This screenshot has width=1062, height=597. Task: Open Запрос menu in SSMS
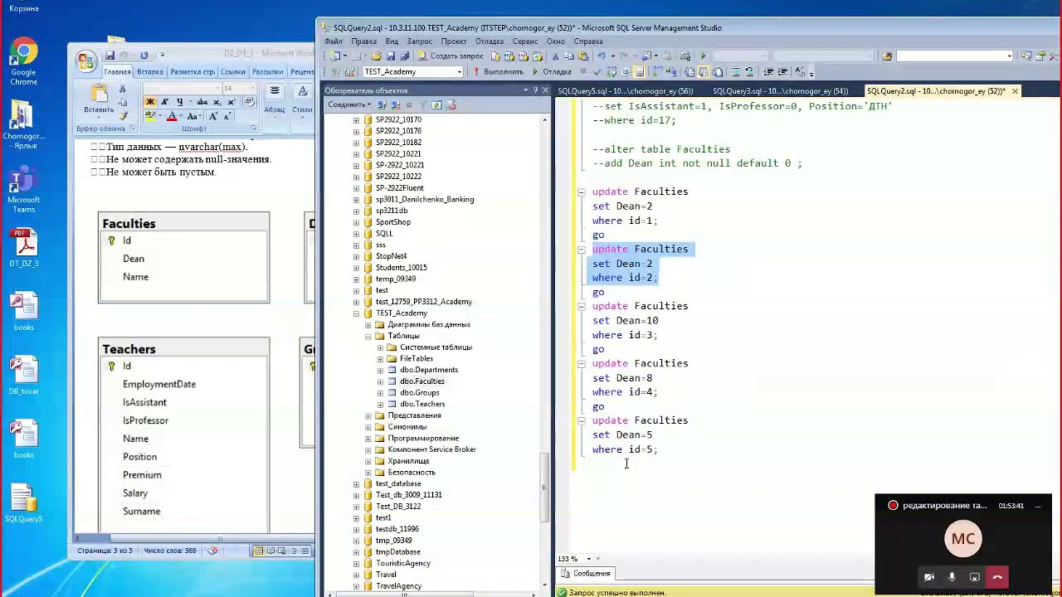click(x=419, y=41)
